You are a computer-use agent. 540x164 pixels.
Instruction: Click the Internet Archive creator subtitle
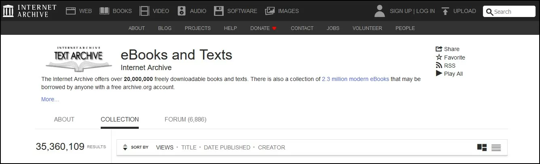(146, 68)
